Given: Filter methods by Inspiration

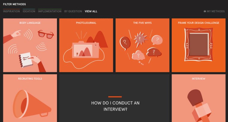Looking at the screenshot, I should 11,11.
